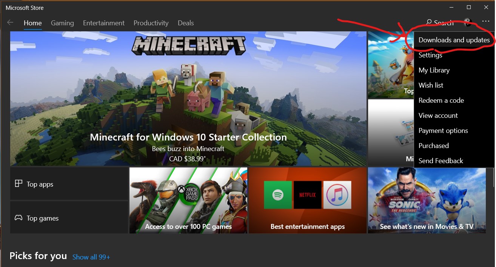This screenshot has height=267, width=496.
Task: Switch to the Gaming tab
Action: click(62, 23)
